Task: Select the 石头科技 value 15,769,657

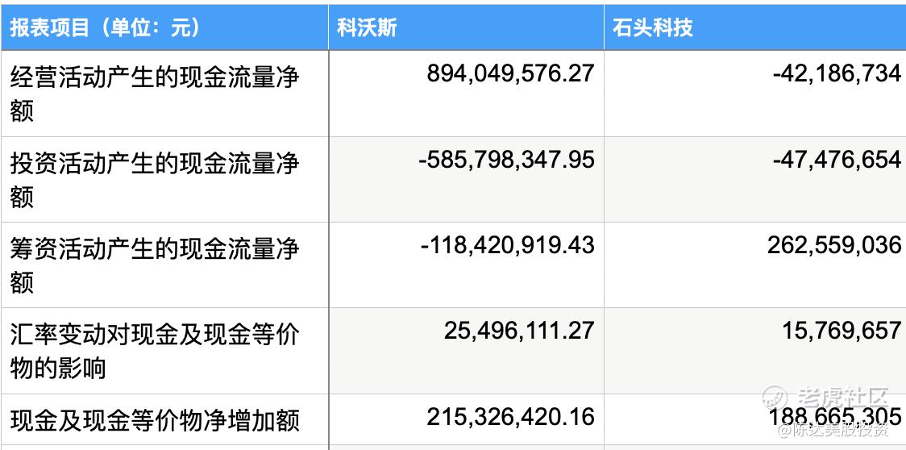Action: click(x=842, y=331)
